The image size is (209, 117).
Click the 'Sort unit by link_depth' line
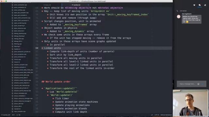pyautogui.click(x=65, y=55)
